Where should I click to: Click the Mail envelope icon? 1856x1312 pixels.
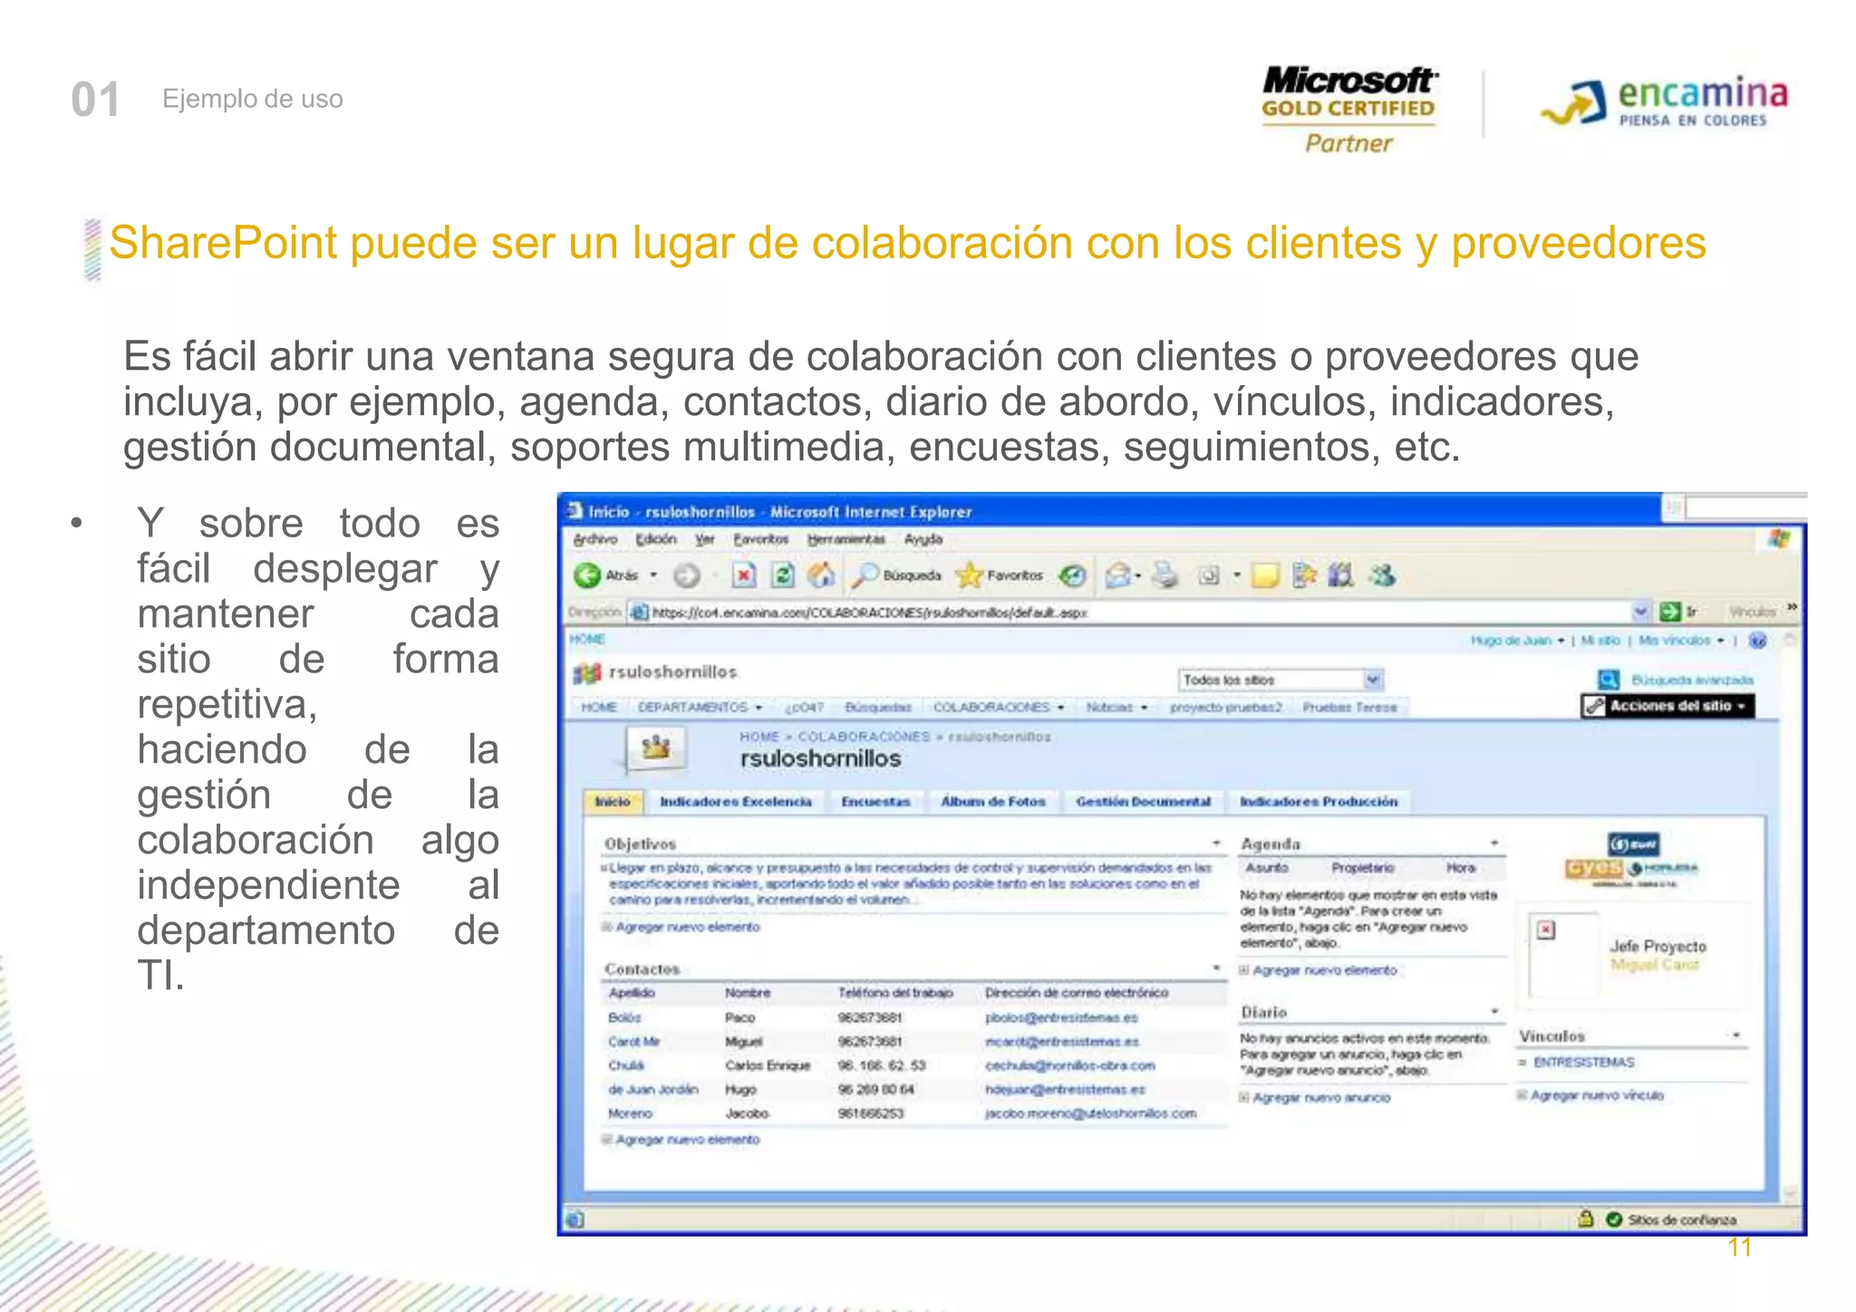tap(1120, 575)
